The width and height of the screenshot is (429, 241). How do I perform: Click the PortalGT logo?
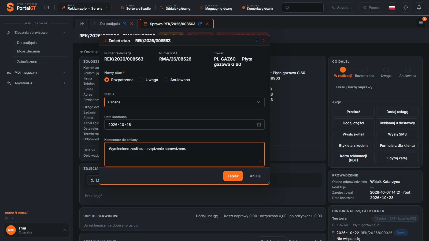21,7
